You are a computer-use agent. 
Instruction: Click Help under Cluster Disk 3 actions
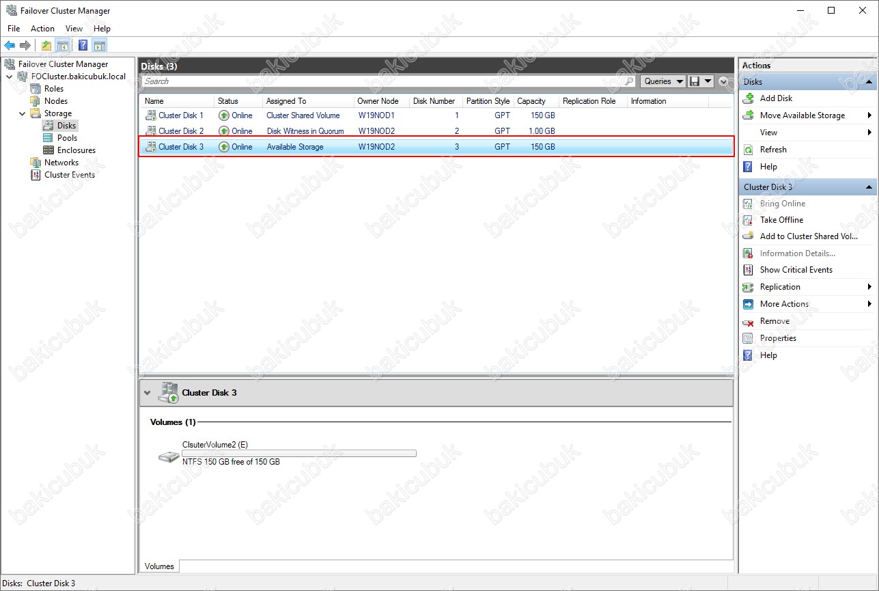(768, 355)
